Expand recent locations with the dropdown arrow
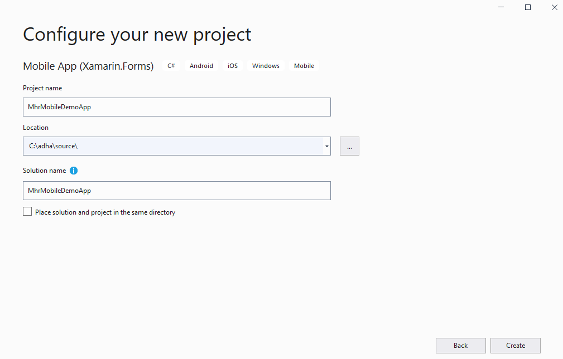 (x=326, y=145)
